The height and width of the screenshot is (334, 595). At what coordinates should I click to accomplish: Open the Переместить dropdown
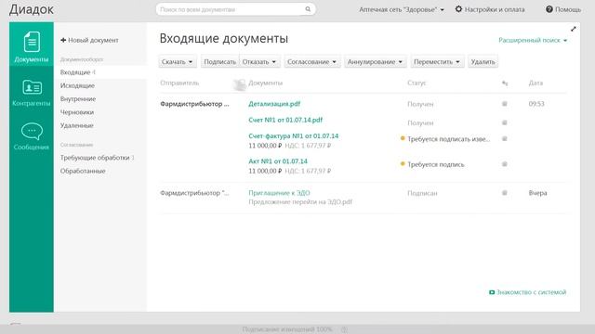pos(437,62)
